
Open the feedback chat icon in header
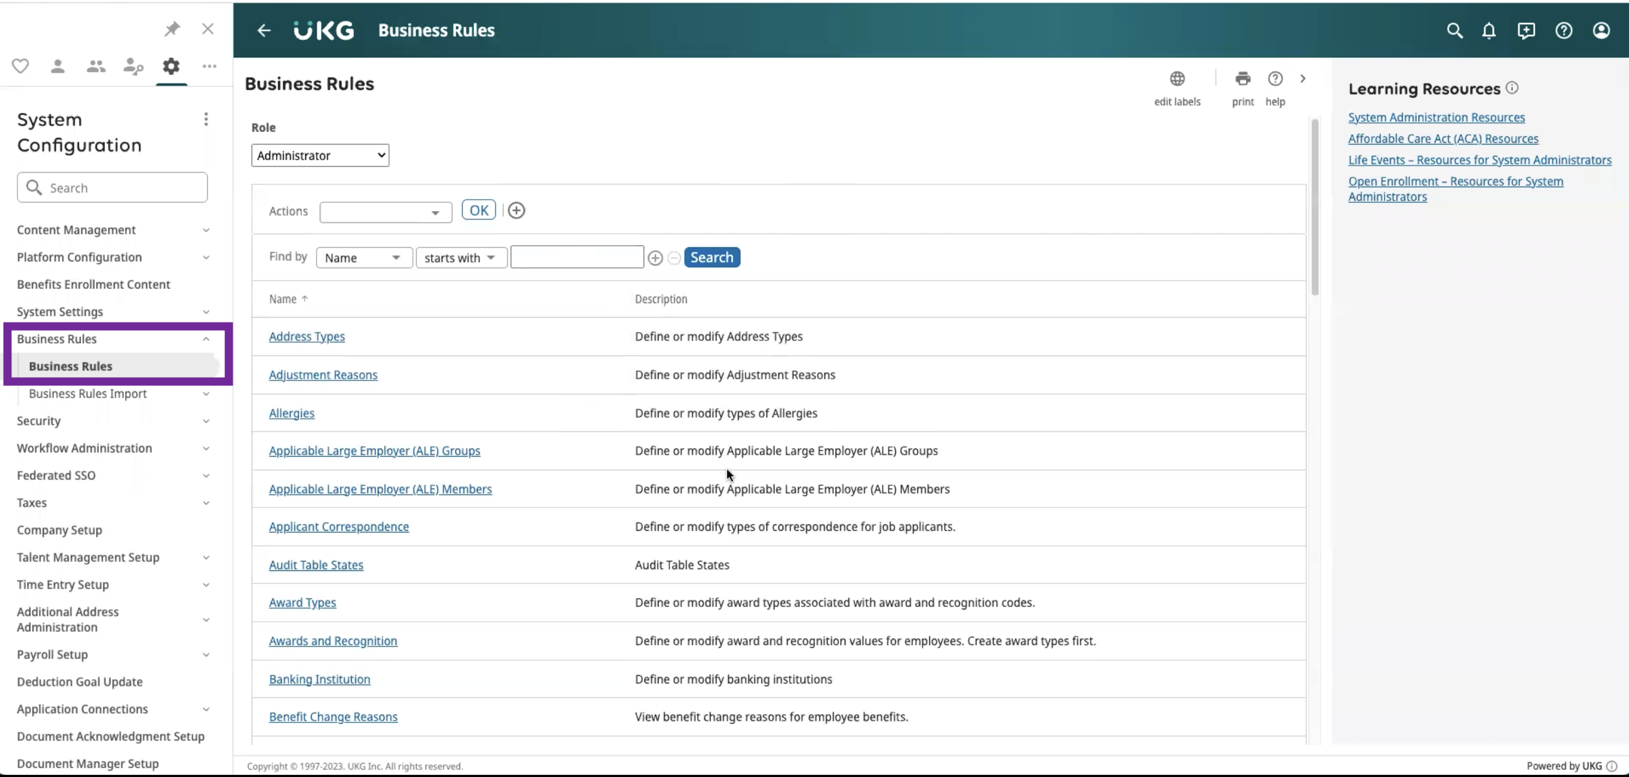pyautogui.click(x=1525, y=30)
